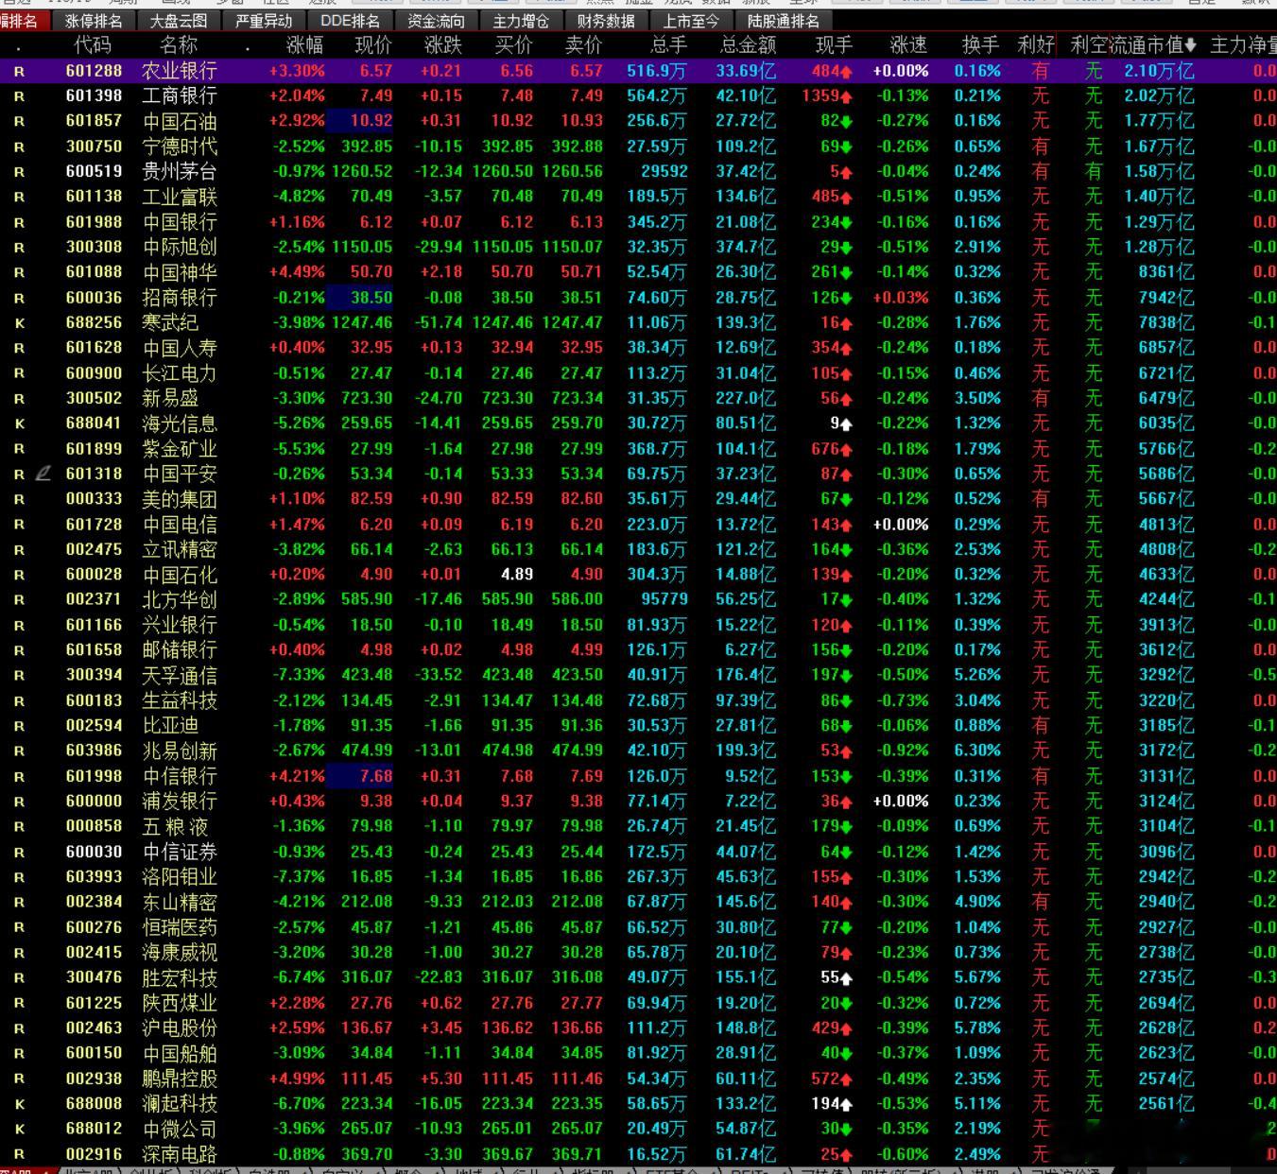Viewport: 1277px width, 1174px height.
Task: Click the pencil note icon beside 中国平安
Action: [x=43, y=474]
